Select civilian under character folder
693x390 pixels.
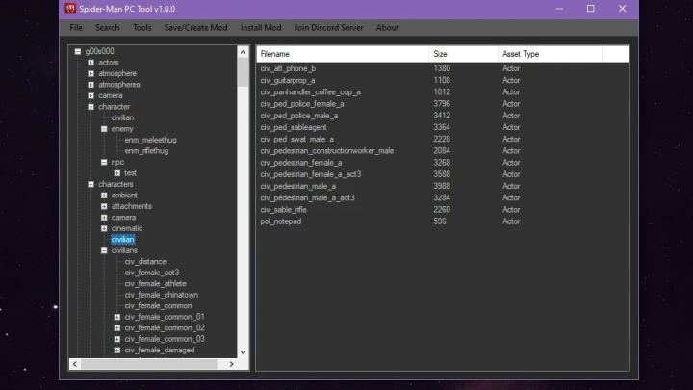122,117
